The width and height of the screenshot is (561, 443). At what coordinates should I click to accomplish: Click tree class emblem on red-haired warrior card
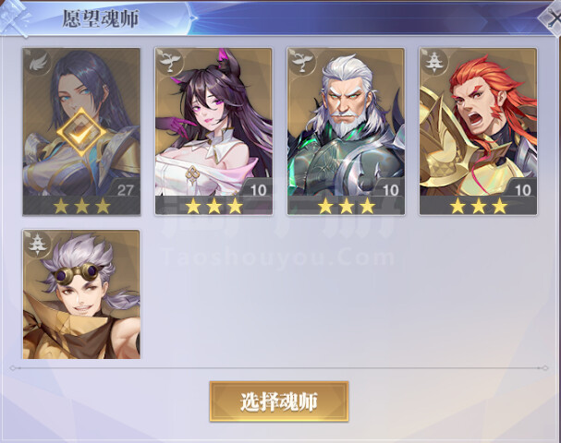click(x=434, y=63)
